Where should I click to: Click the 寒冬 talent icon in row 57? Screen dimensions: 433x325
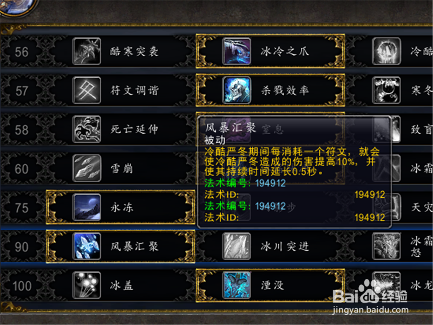pos(386,90)
